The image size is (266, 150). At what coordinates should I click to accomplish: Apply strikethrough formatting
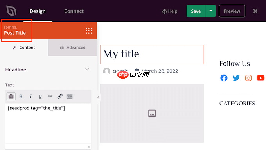click(x=50, y=96)
